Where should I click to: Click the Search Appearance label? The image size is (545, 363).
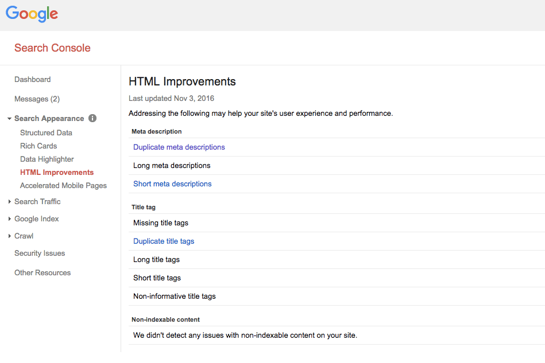click(49, 119)
